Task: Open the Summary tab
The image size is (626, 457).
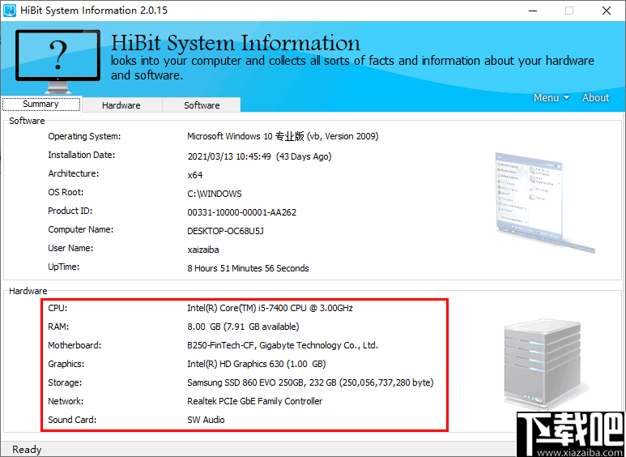Action: (x=41, y=105)
